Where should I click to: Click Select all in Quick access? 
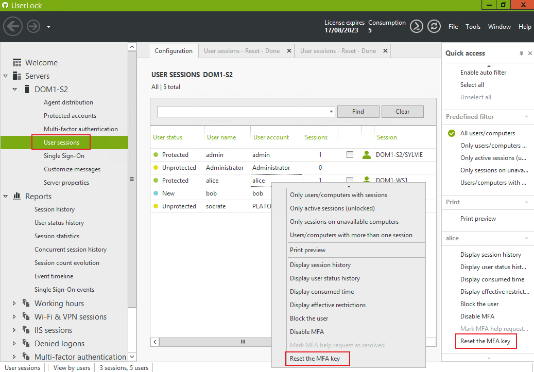point(472,85)
